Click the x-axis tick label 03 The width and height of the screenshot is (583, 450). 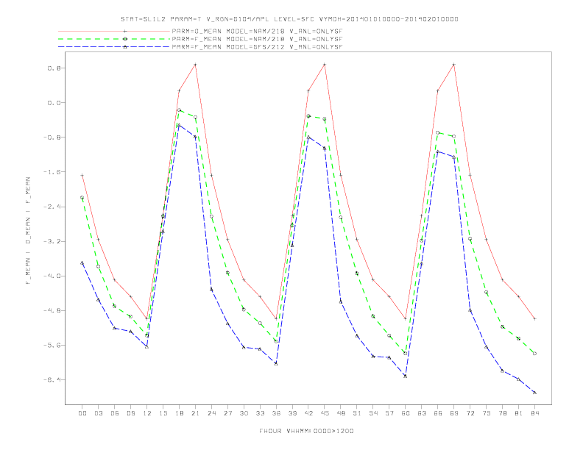[98, 413]
